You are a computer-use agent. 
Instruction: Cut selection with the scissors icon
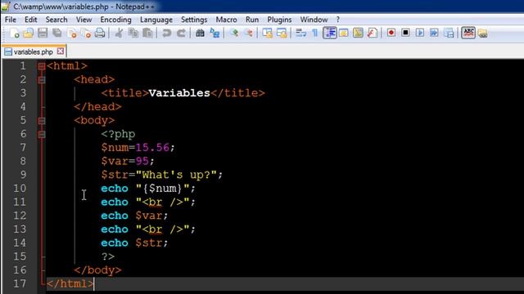119,33
